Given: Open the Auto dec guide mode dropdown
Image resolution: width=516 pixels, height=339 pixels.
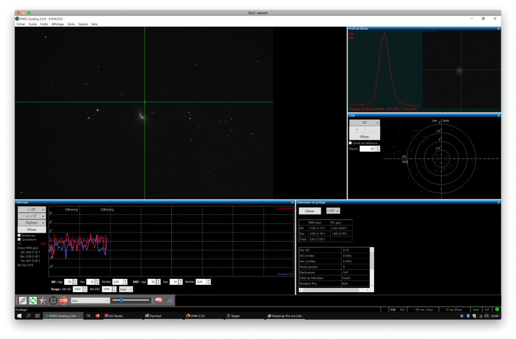Looking at the screenshot, I should tap(126, 289).
